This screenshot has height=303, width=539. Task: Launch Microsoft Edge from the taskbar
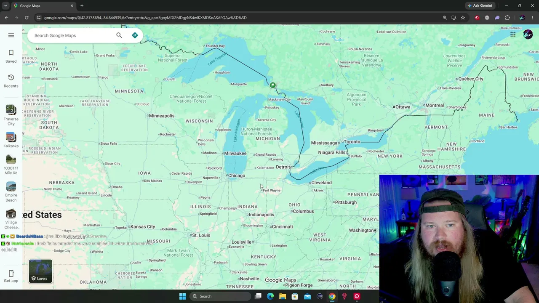point(270,296)
